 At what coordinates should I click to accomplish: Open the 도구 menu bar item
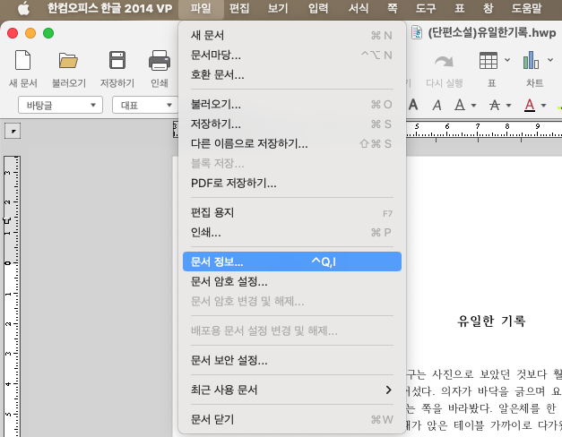click(x=426, y=8)
